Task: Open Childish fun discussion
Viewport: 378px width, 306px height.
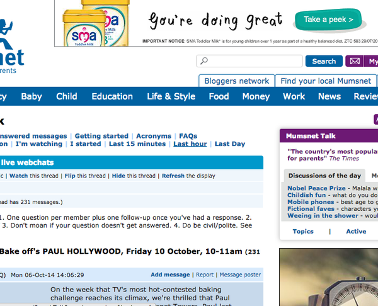Action: pos(306,195)
